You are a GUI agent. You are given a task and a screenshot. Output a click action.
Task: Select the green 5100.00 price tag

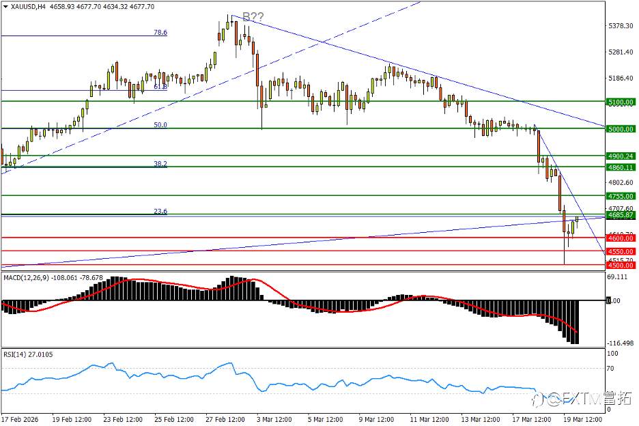pyautogui.click(x=621, y=102)
